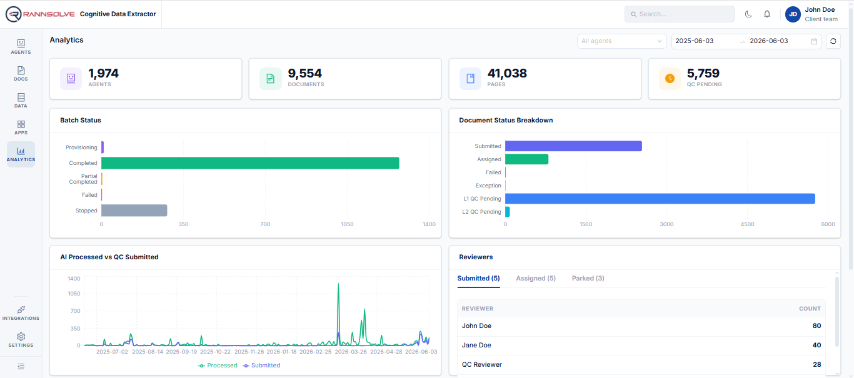Click the Stopped bar in Batch Status
This screenshot has width=854, height=378.
134,211
